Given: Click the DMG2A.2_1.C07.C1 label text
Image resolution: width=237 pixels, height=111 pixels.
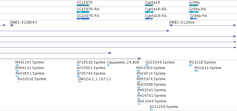Looking at the screenshot, I should [x=95, y=79].
